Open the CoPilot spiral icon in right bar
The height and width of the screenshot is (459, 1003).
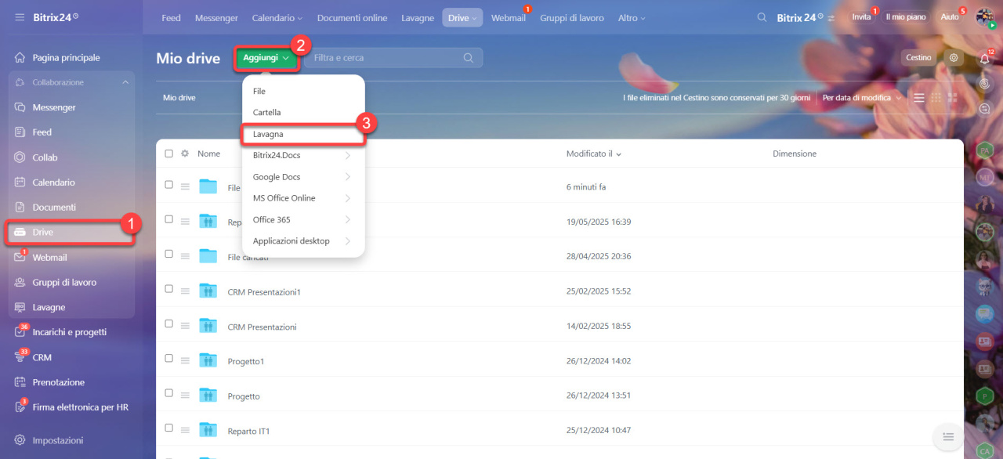(x=985, y=83)
